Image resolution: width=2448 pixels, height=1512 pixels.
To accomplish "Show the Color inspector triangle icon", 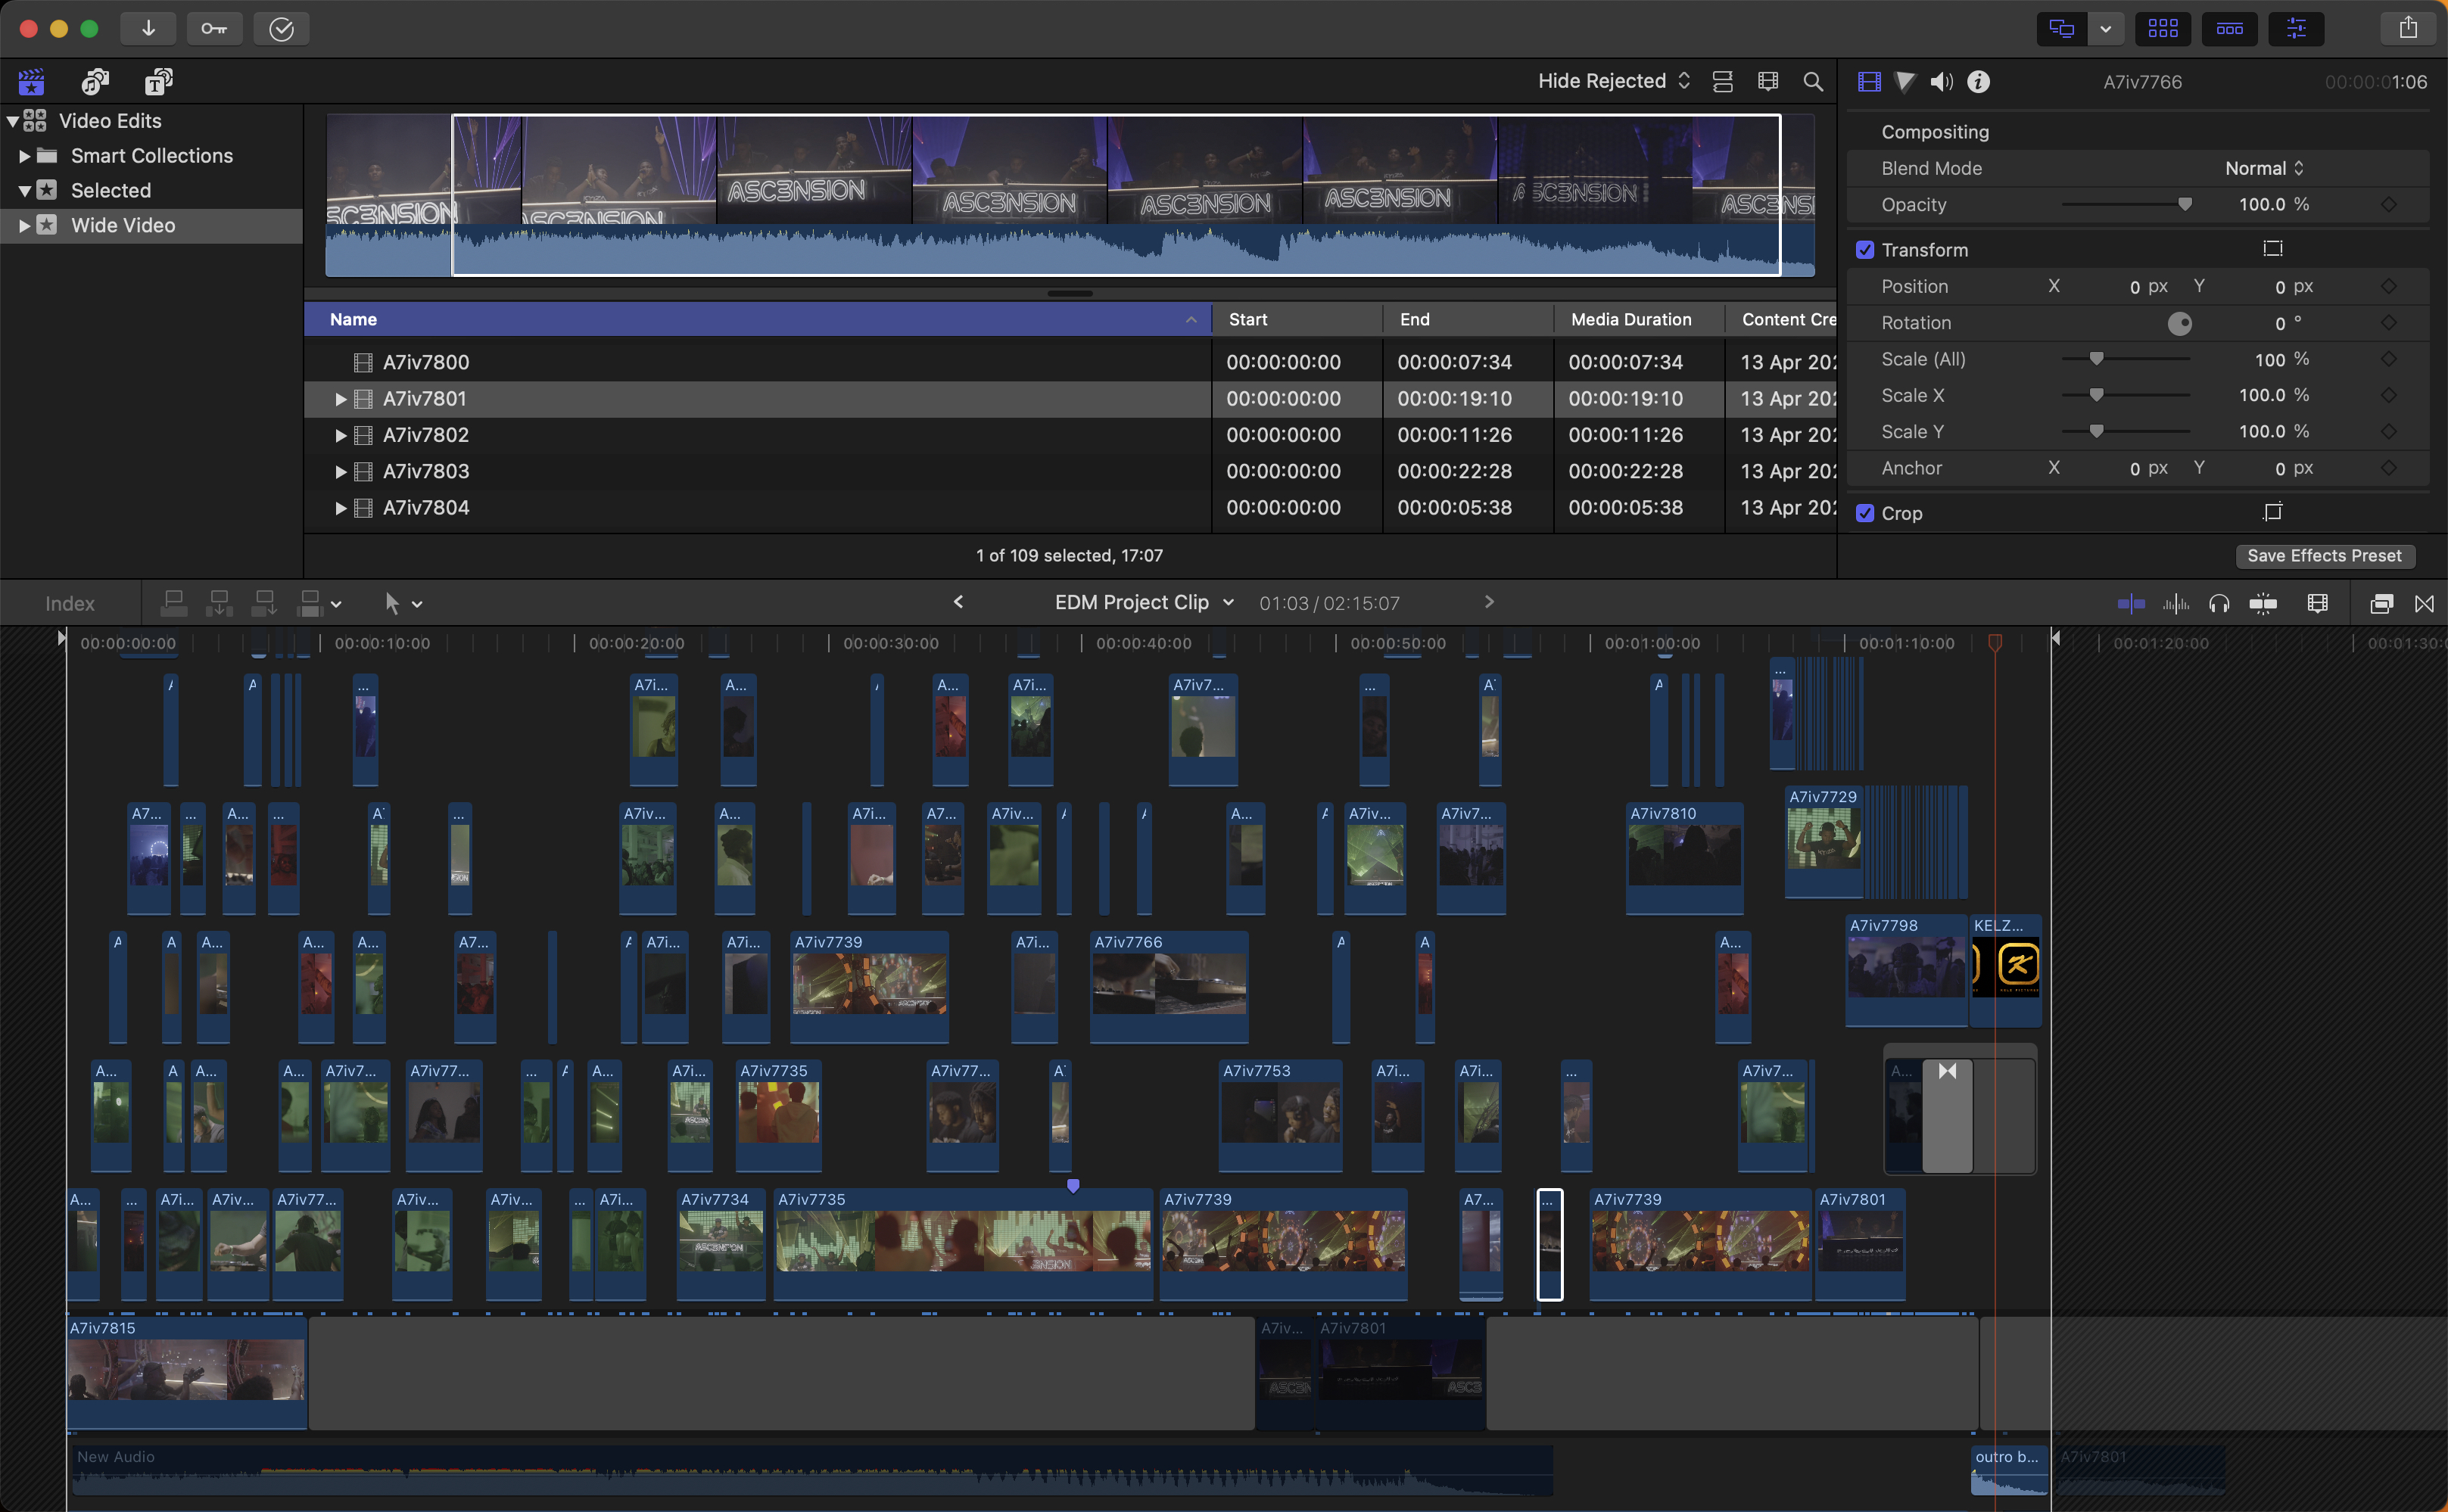I will pos(1905,82).
